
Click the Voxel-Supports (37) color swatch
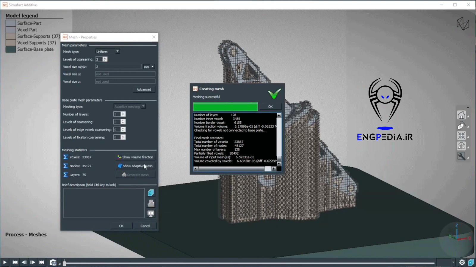(x=11, y=43)
